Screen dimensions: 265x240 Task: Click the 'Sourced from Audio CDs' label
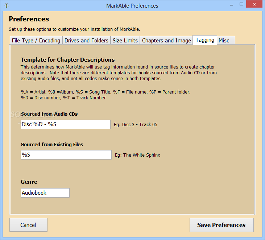pos(49,114)
